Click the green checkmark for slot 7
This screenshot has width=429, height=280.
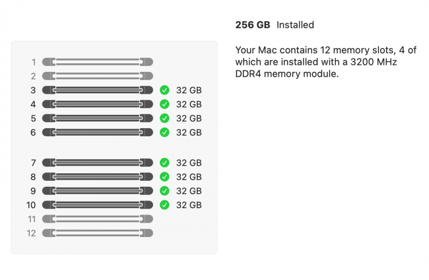[165, 163]
